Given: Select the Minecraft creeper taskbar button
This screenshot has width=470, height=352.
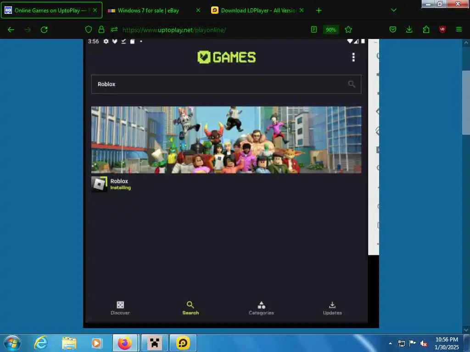Looking at the screenshot, I should click(x=154, y=343).
